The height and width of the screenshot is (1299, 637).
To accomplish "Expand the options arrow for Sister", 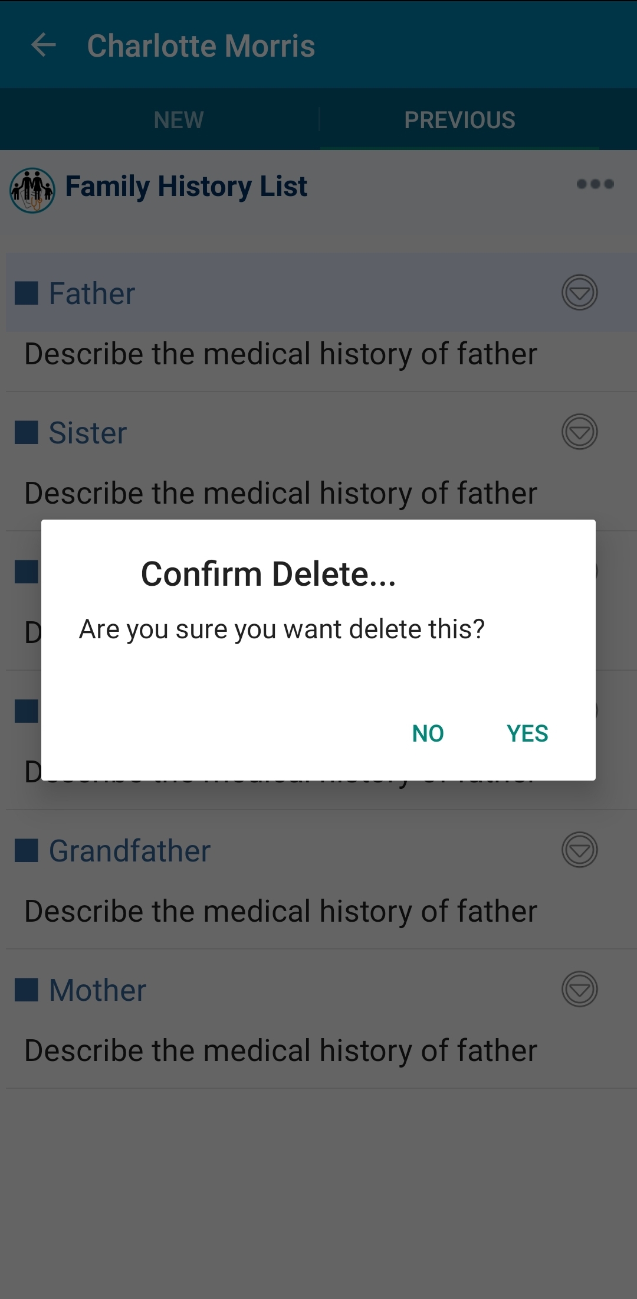I will 580,432.
